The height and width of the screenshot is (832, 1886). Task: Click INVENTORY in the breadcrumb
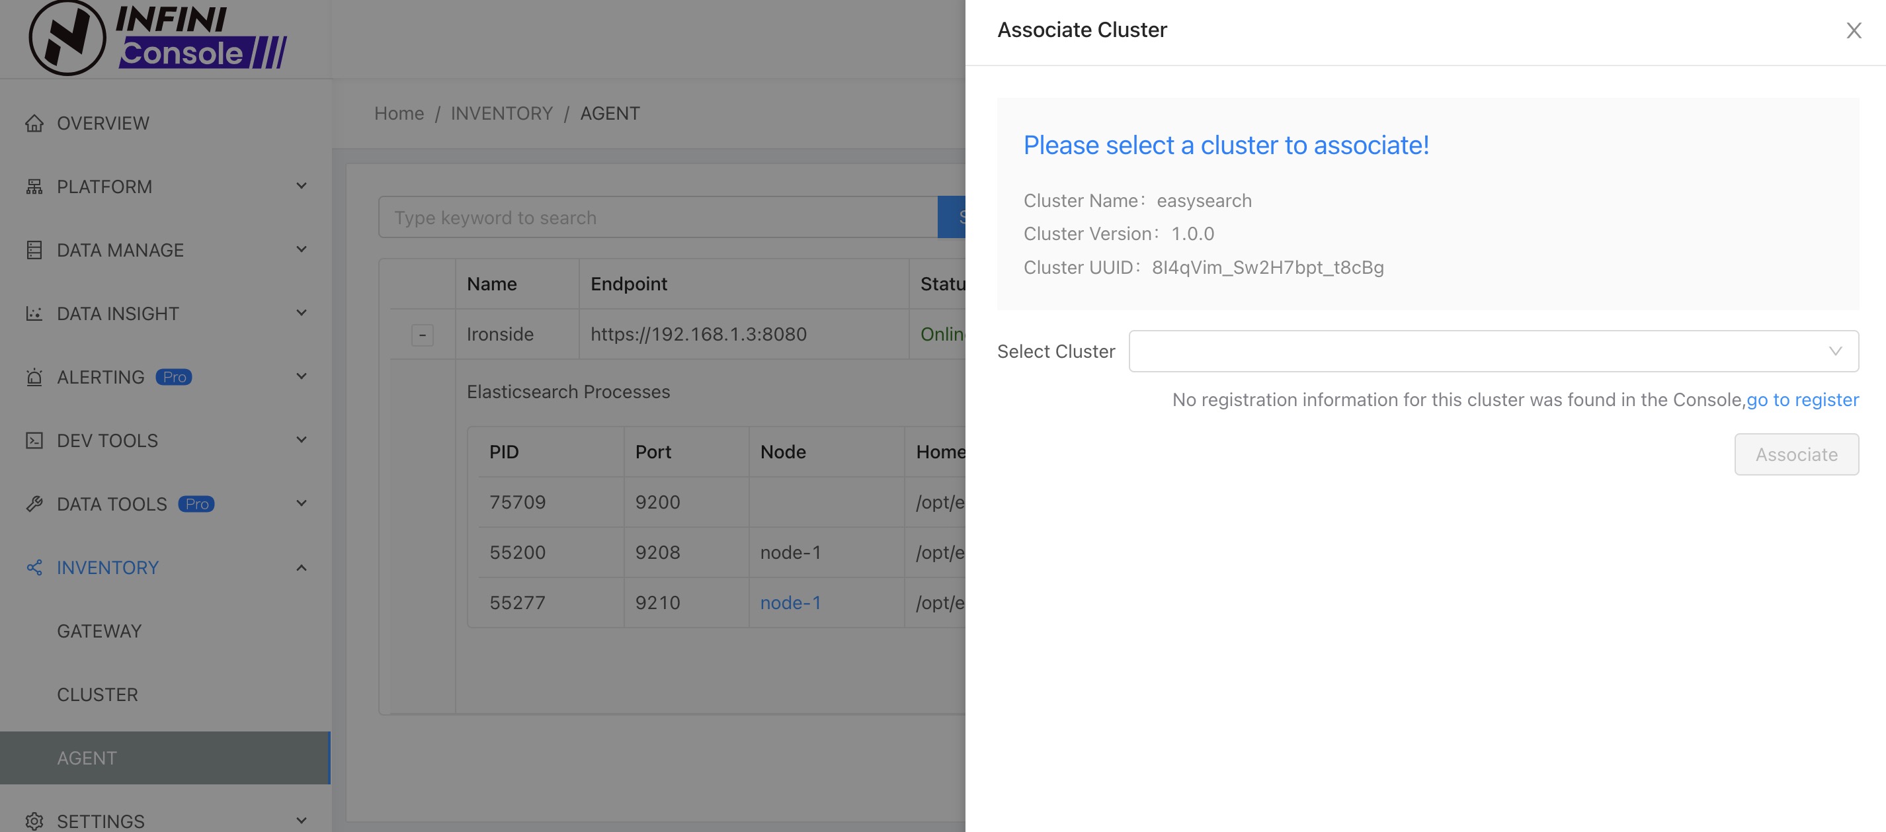pos(501,114)
